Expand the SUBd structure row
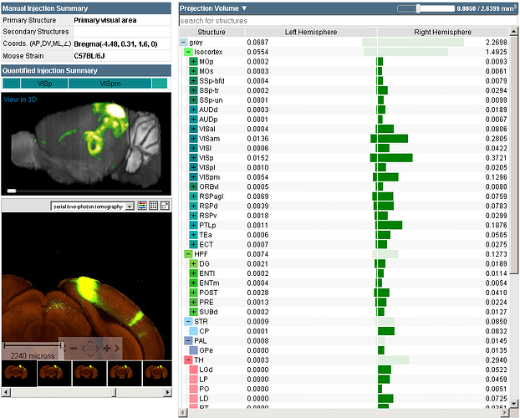Screen dimensions: 520x418 coord(193,312)
